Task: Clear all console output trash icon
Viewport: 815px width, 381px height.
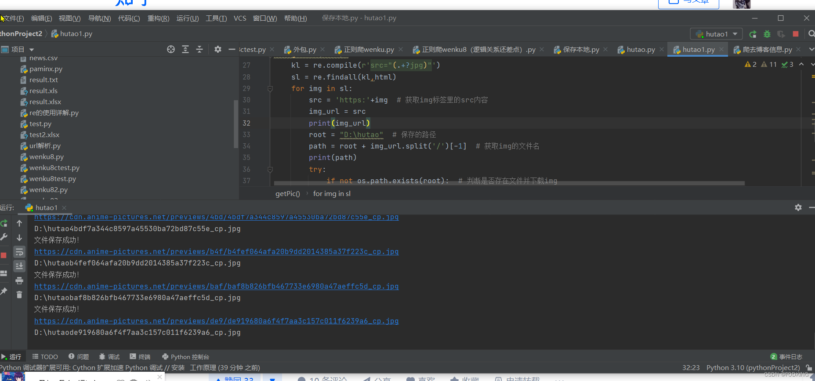Action: (x=19, y=294)
